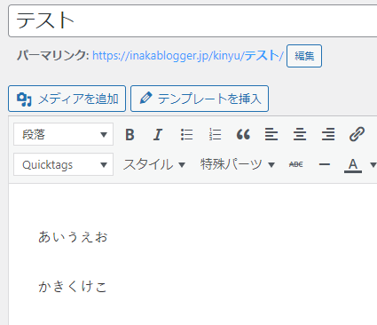The image size is (377, 325).
Task: Insert a numbered list
Action: point(215,135)
